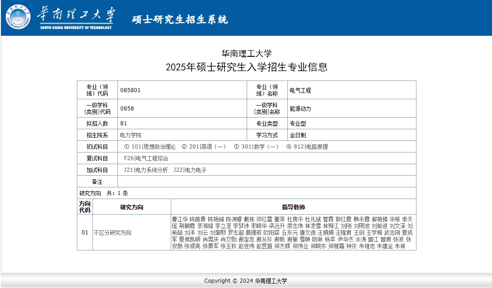Screen dimensions: 492x288
Task: Click the 研究方向 column header
Action: (x=132, y=207)
